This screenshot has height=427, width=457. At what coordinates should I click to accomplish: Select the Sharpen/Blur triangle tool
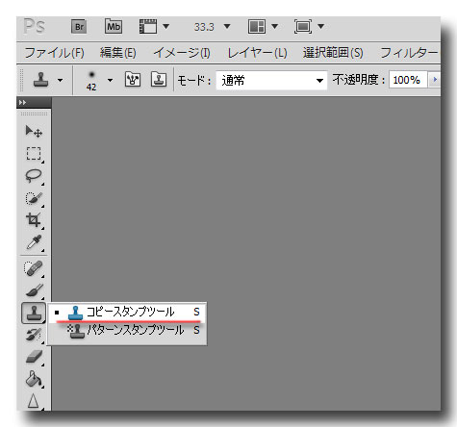click(x=34, y=401)
